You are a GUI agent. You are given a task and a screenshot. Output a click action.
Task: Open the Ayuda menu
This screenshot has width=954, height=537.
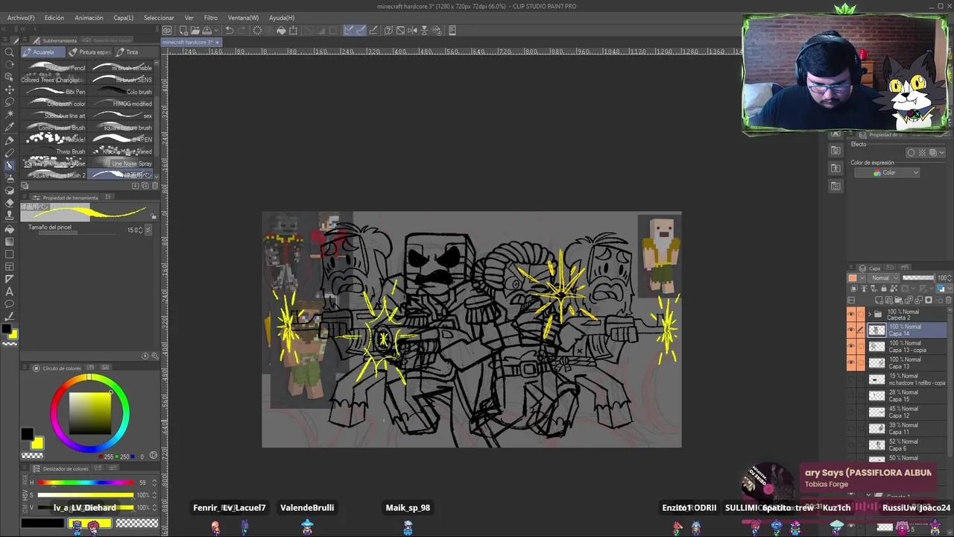click(x=282, y=18)
